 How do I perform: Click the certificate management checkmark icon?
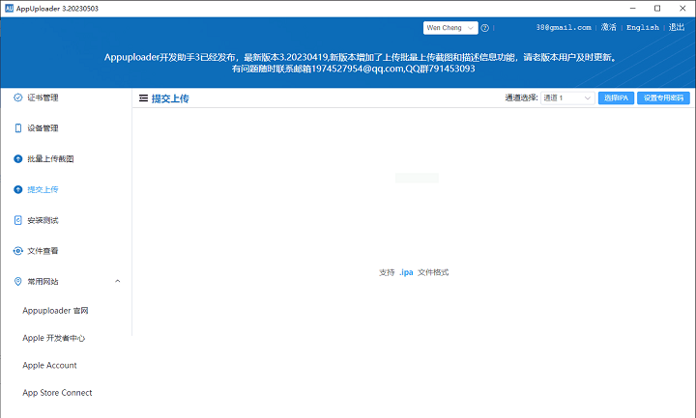[17, 98]
